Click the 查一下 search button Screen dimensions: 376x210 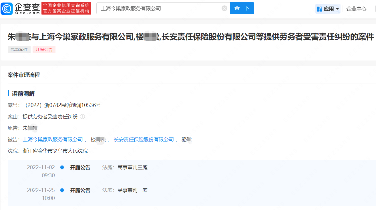point(242,8)
